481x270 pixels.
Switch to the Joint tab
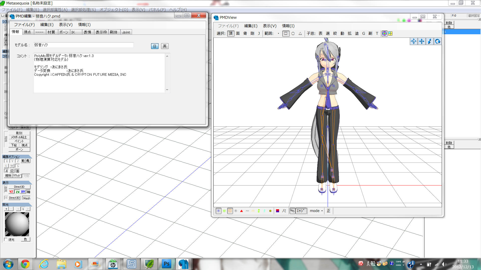(x=126, y=32)
